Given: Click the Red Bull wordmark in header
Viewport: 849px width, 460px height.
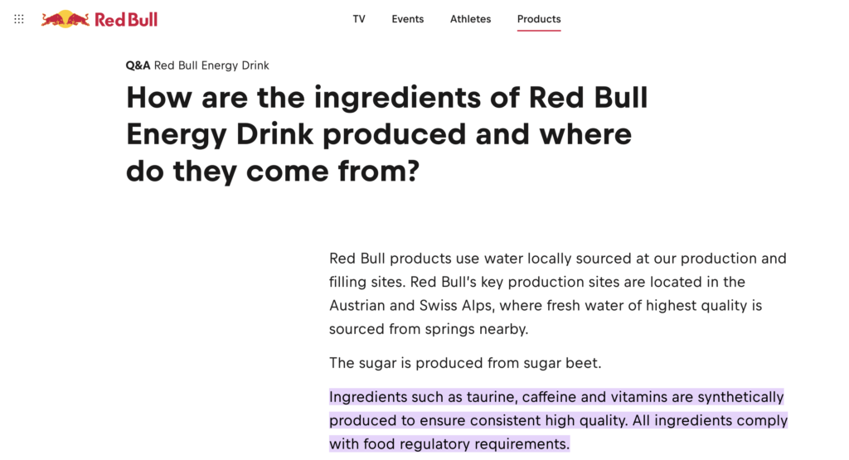Looking at the screenshot, I should 126,19.
